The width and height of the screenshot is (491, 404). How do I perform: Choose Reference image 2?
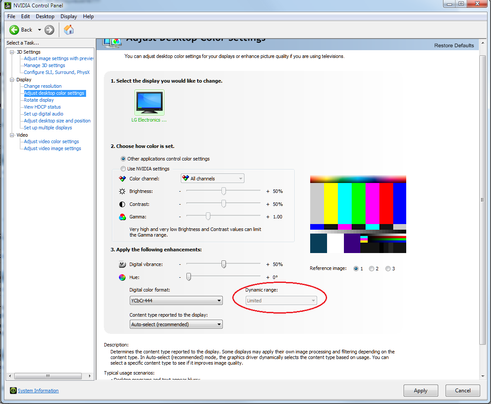point(371,269)
